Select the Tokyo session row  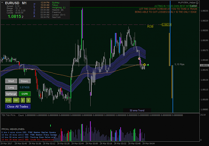[49, 5]
